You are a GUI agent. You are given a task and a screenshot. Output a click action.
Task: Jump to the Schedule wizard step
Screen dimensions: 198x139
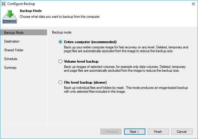[11, 59]
